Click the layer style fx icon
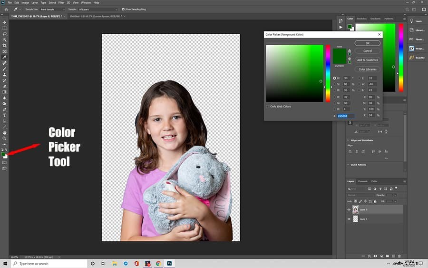 [370, 256]
